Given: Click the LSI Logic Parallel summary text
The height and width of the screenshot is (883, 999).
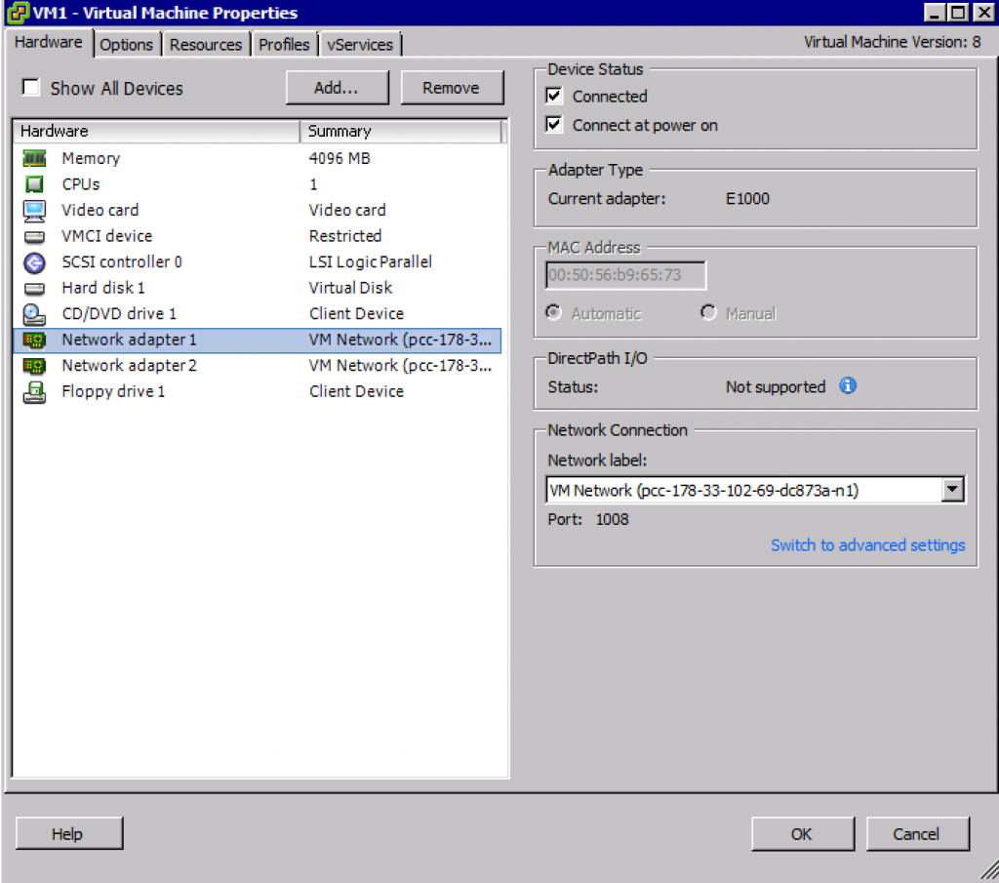Looking at the screenshot, I should 371,261.
